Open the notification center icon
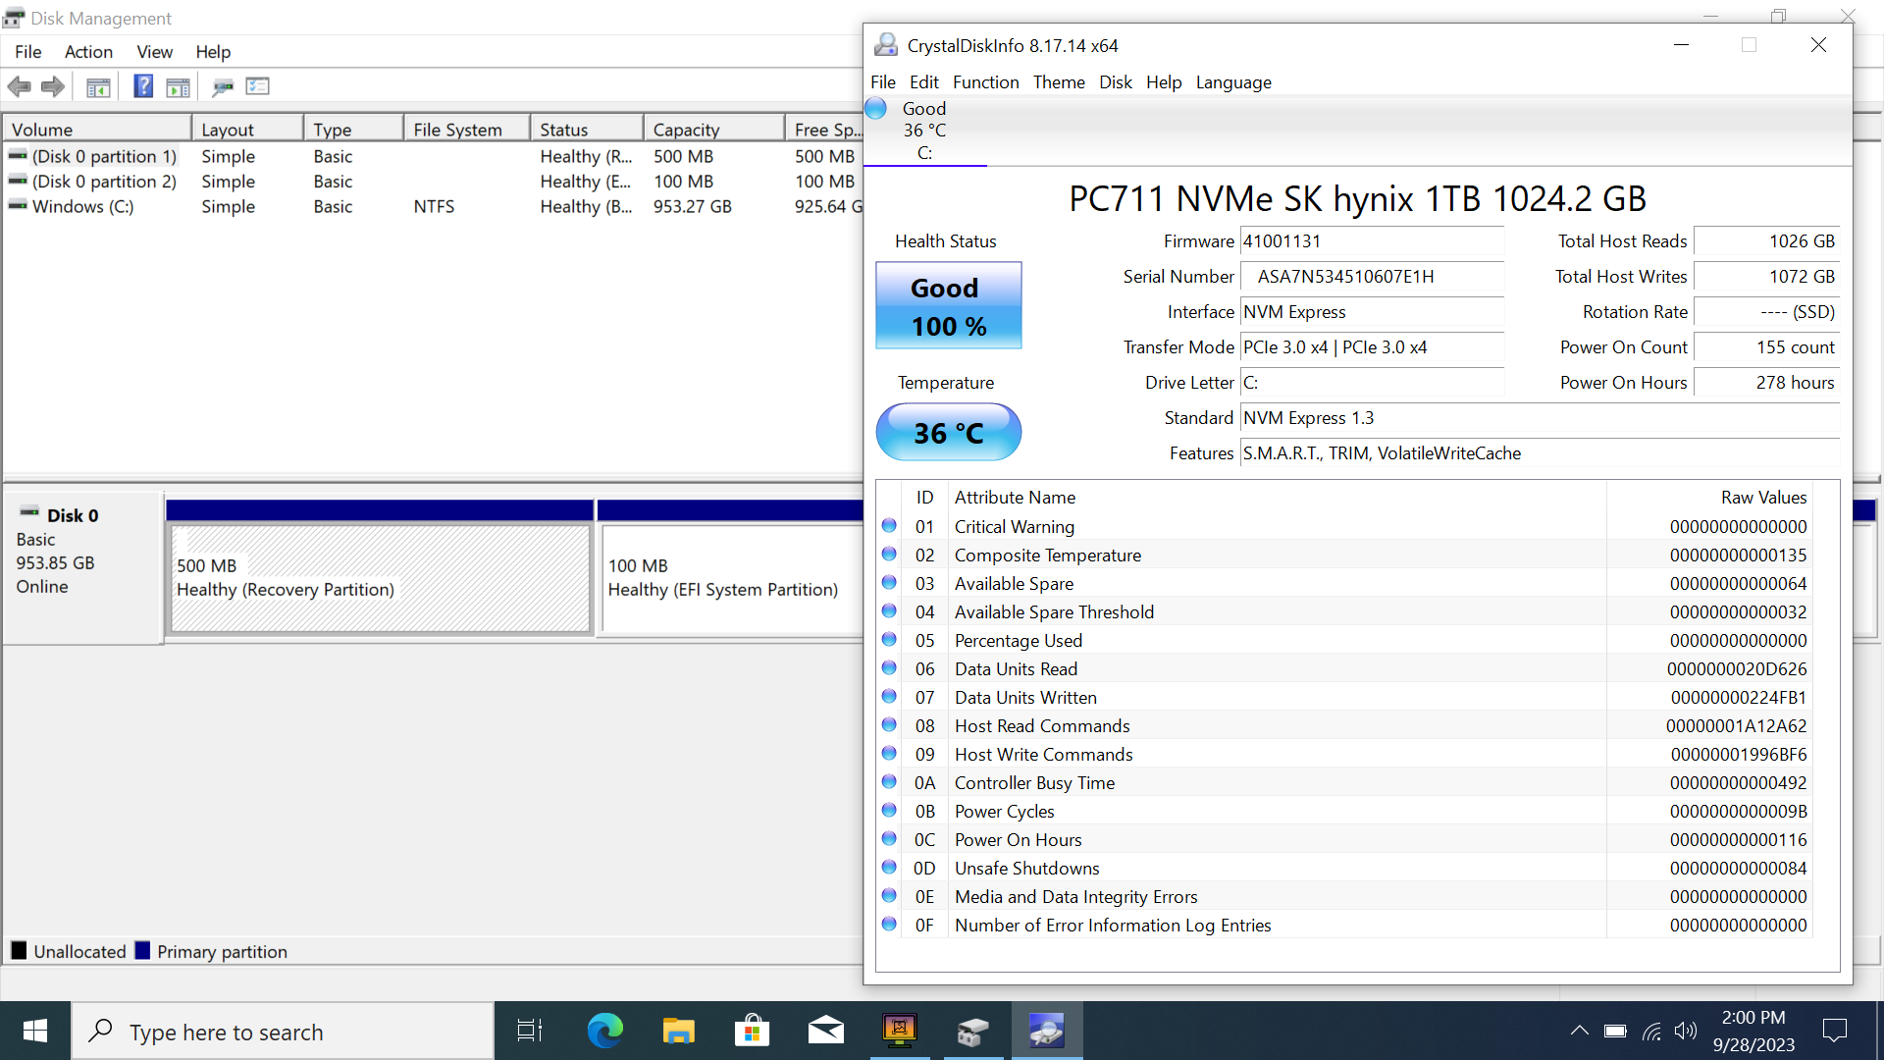 tap(1834, 1031)
